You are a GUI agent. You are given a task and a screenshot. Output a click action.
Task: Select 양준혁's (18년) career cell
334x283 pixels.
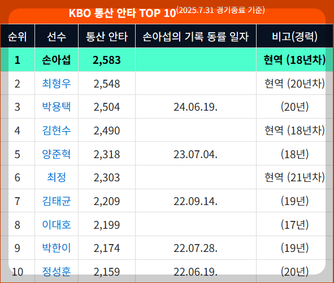(x=295, y=154)
